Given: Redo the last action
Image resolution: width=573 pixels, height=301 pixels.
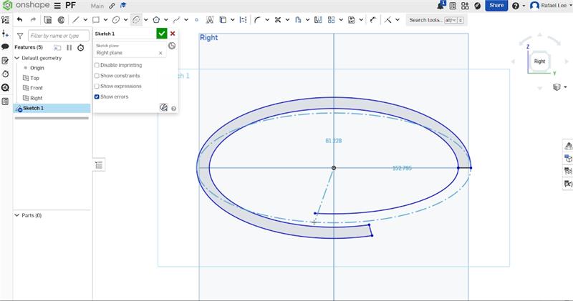Looking at the screenshot, I should click(x=33, y=20).
